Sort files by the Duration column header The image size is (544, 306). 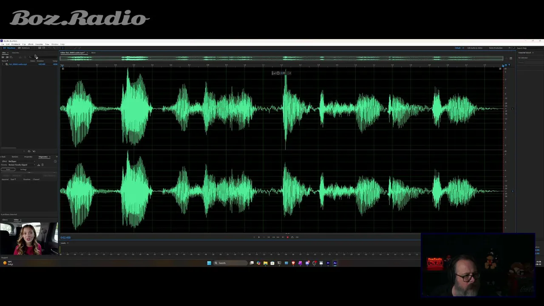(40, 61)
